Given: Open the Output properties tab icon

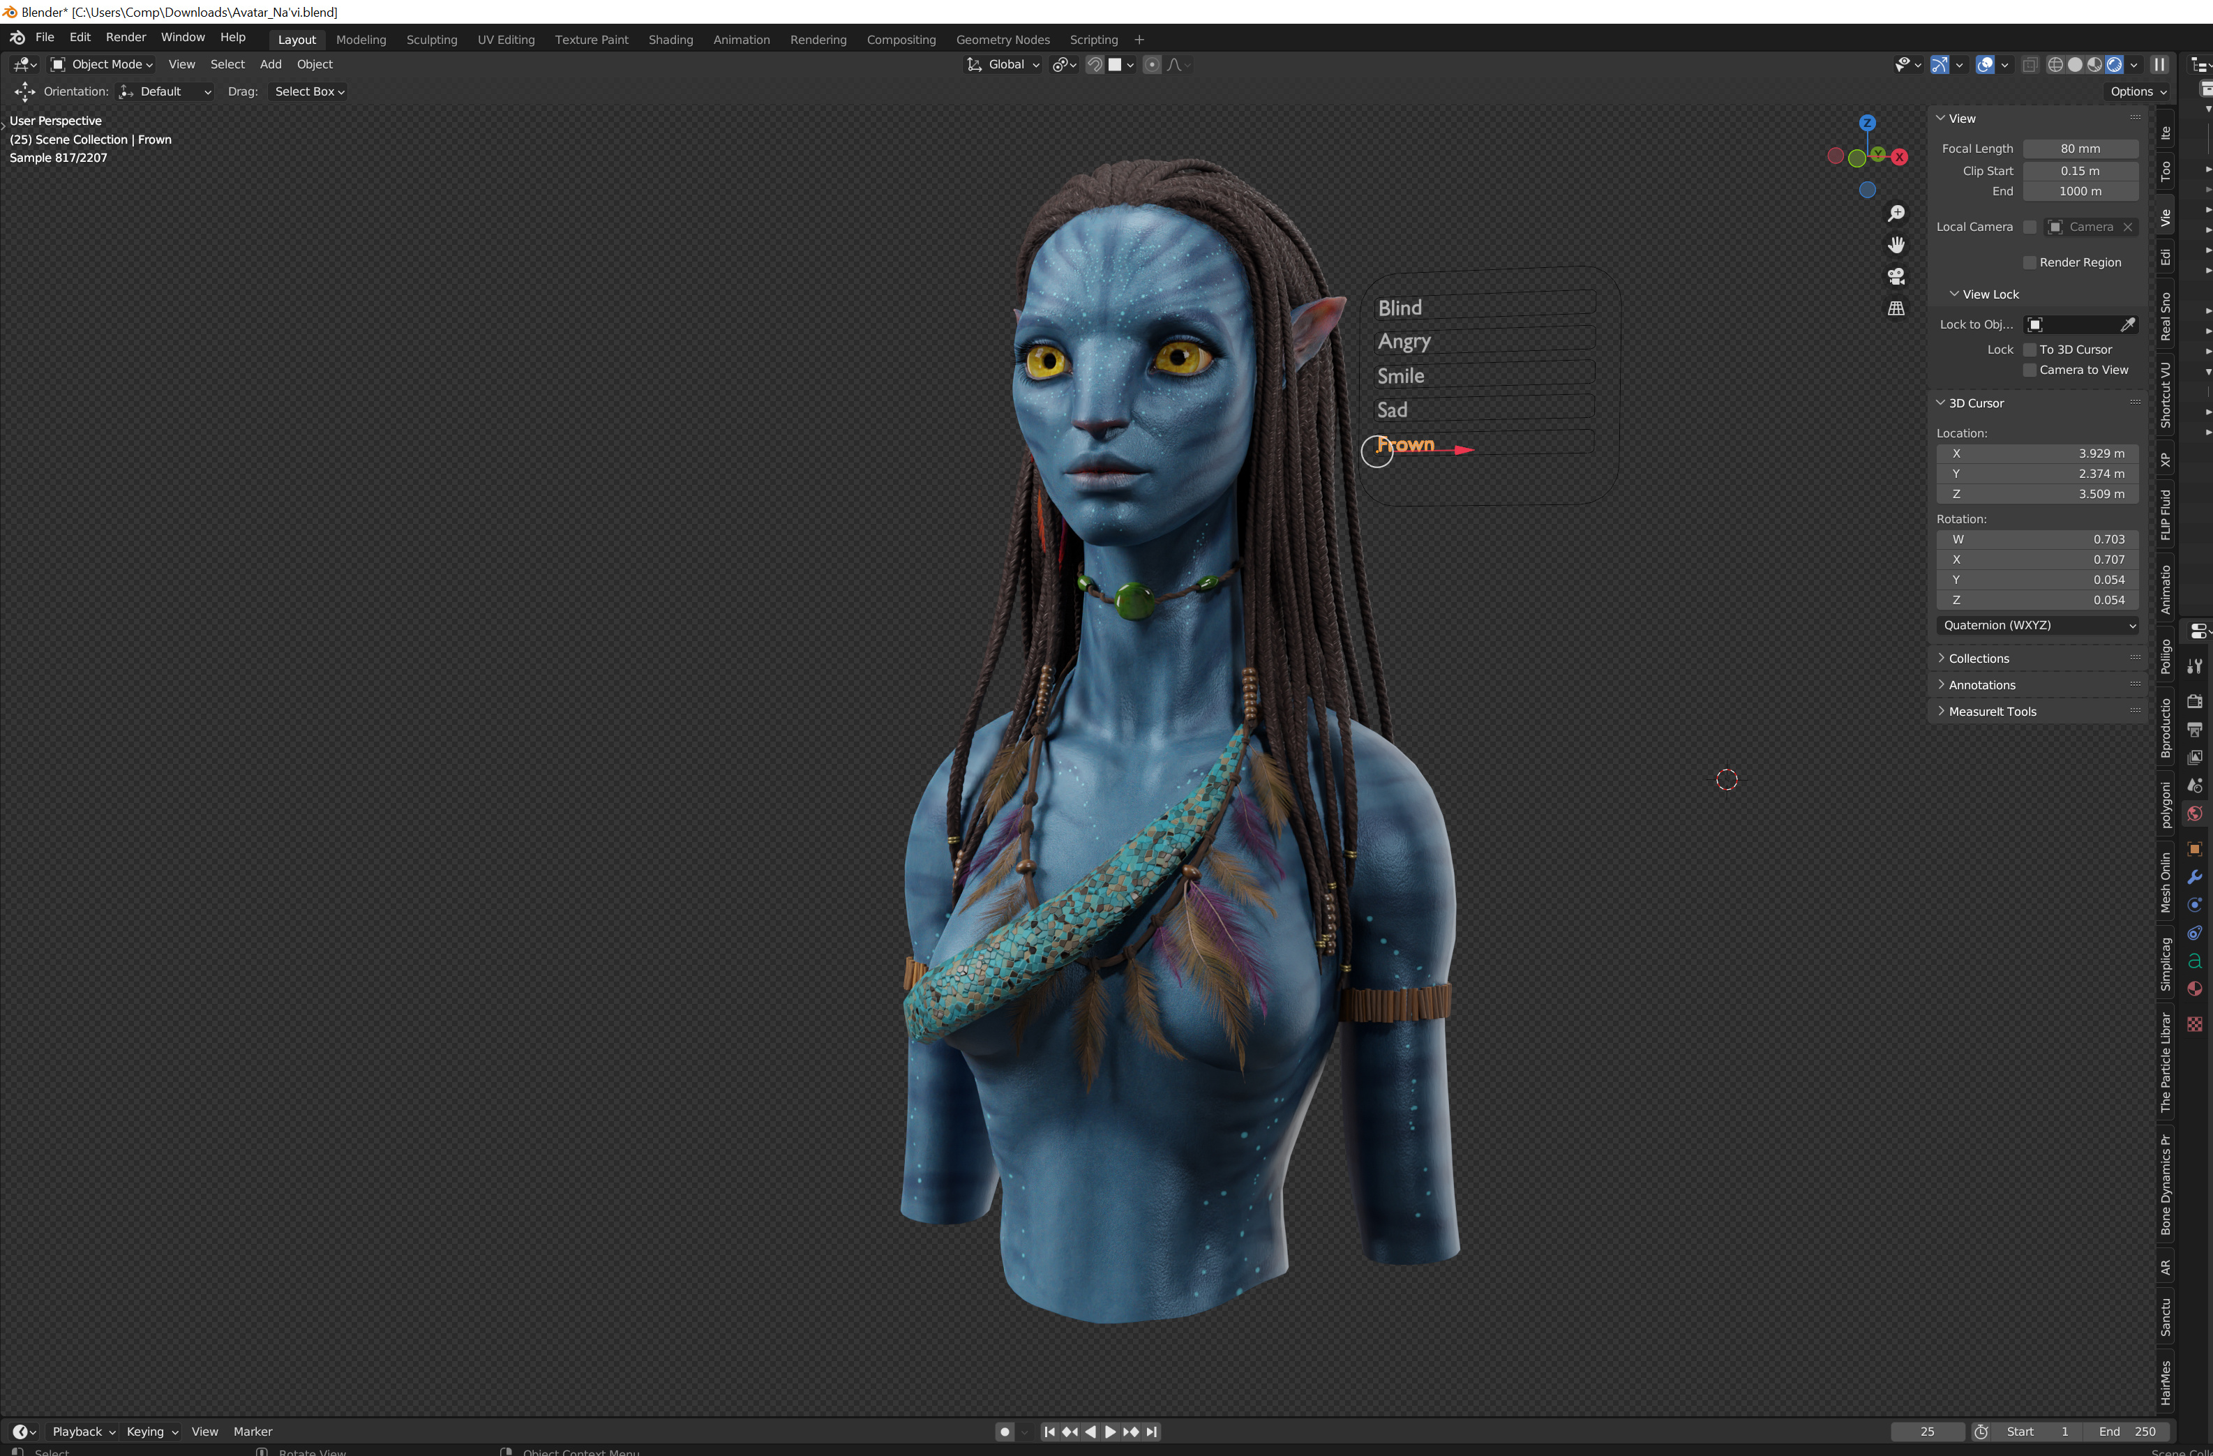Looking at the screenshot, I should pos(2194,729).
